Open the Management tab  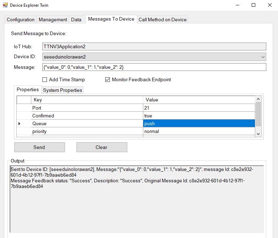click(53, 20)
